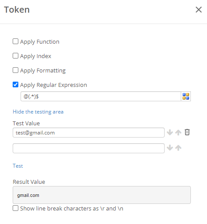Screen dimensions: 207x224
Task: Click up arrow next to empty test field
Action: coord(178,148)
